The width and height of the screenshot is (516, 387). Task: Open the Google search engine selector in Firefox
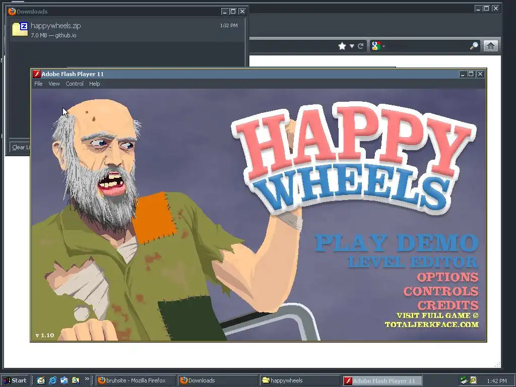click(378, 46)
